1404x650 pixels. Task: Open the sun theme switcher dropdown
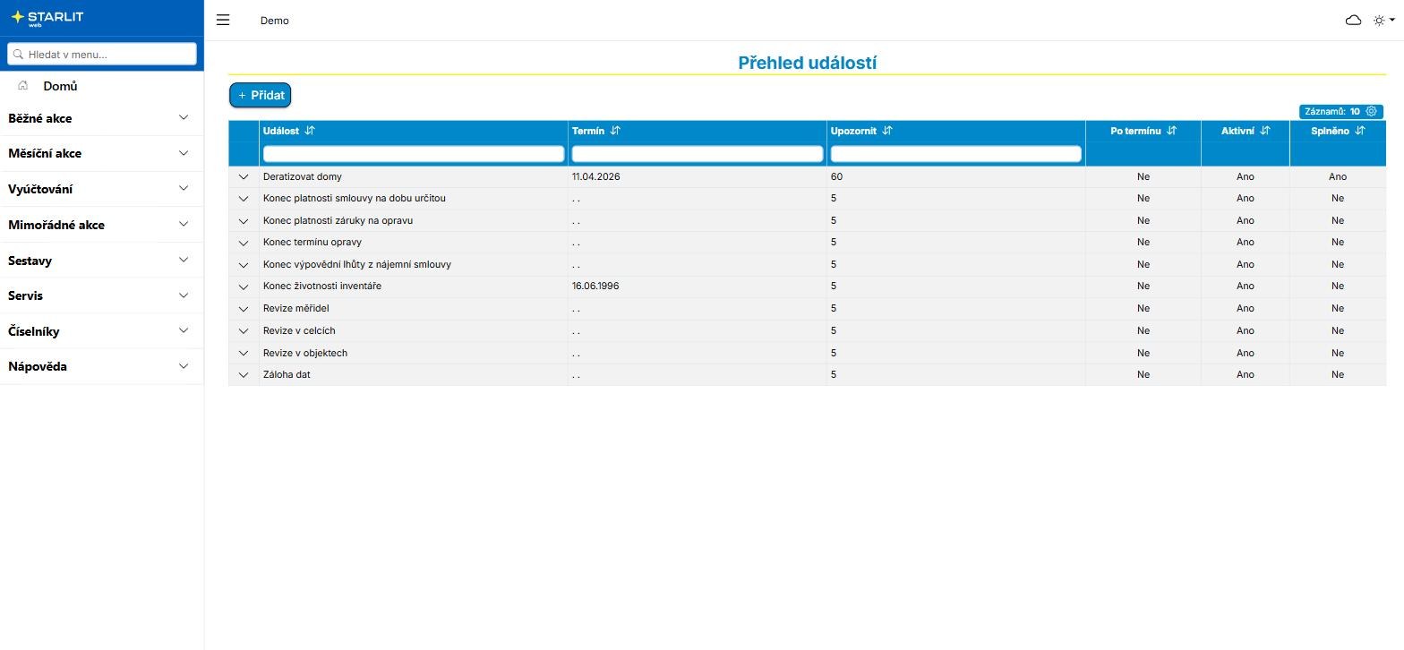click(x=1383, y=20)
